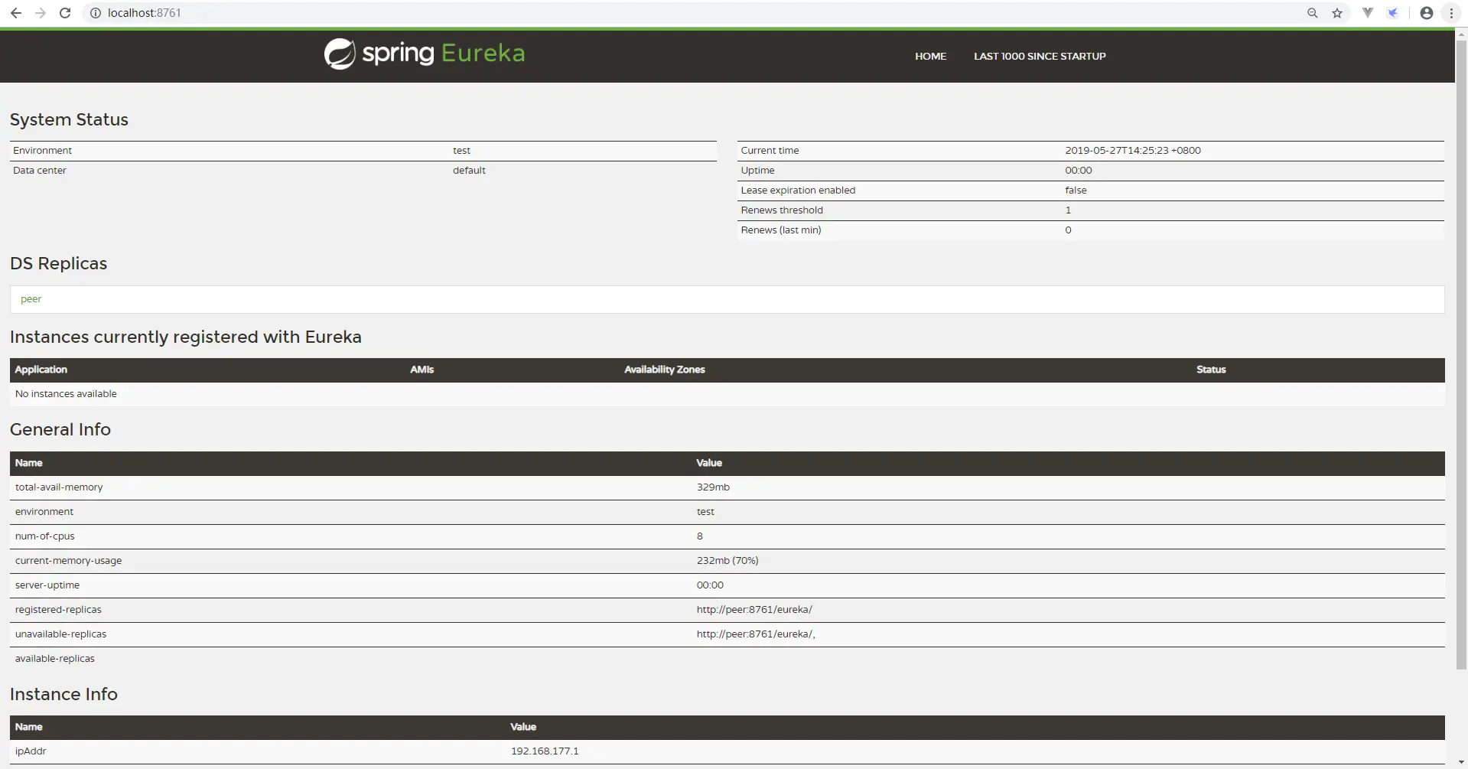Open the blue bird extension icon
Screen dimensions: 1468x769
(x=1393, y=13)
